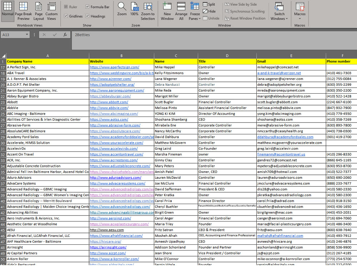357x268 pixels.
Task: Select the cell Fritz Satran
Action: [176, 230]
